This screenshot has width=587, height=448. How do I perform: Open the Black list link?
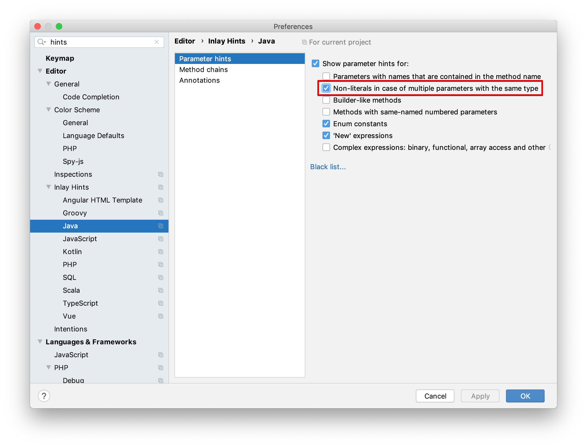point(328,167)
